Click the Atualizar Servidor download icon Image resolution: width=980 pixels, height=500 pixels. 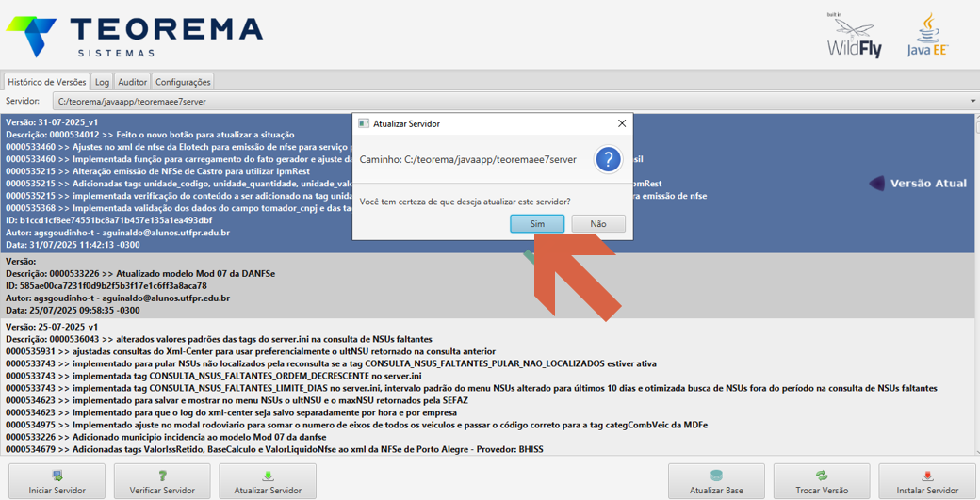(268, 476)
